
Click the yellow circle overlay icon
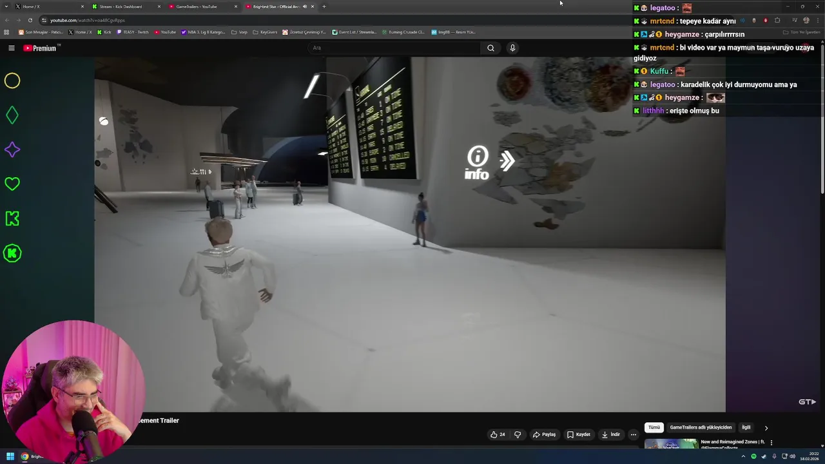(x=12, y=81)
